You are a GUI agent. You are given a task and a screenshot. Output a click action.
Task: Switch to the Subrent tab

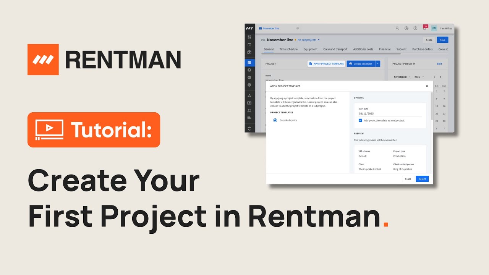point(402,49)
